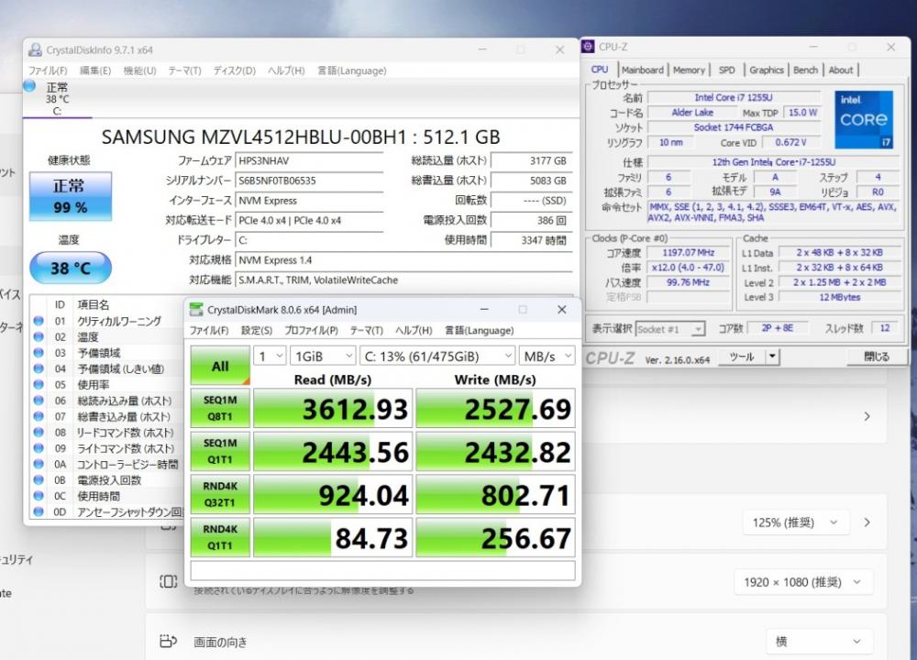Image resolution: width=917 pixels, height=660 pixels.
Task: Open the ツール dropdown arrow in CPU-Z
Action: [x=772, y=357]
